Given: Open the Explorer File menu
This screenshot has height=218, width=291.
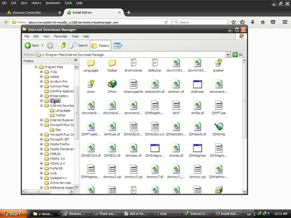Looking at the screenshot, I should click(27, 36).
